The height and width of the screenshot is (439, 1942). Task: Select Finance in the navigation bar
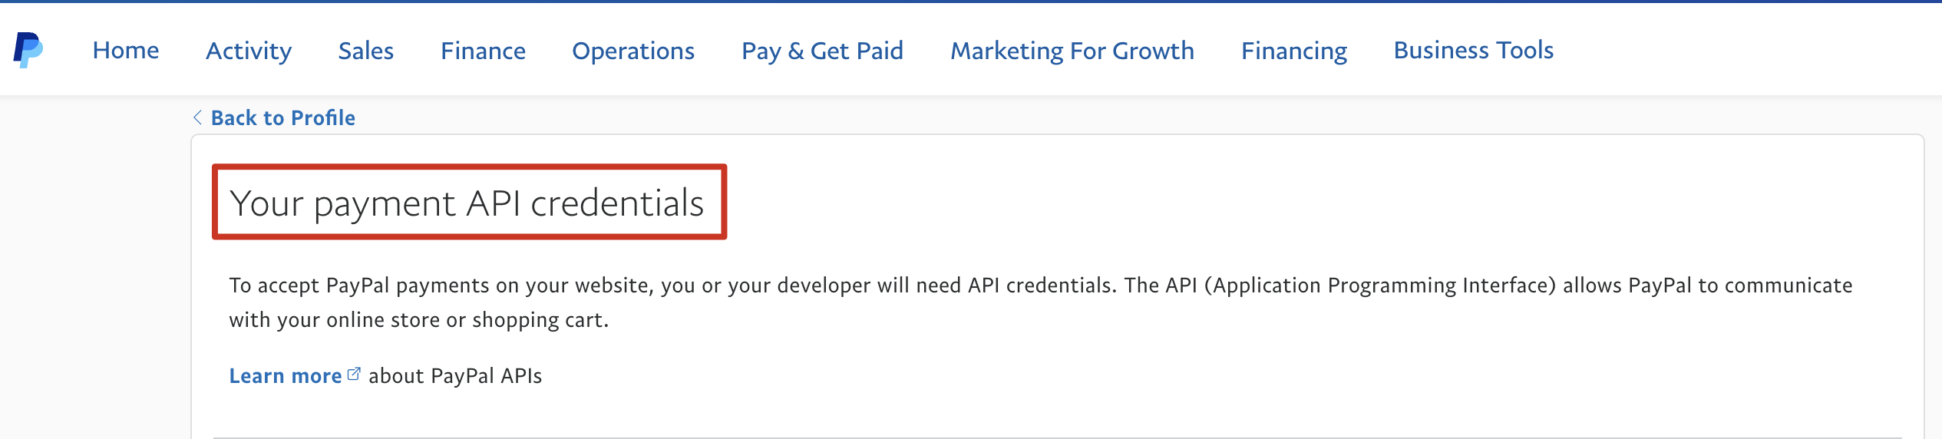click(x=483, y=51)
